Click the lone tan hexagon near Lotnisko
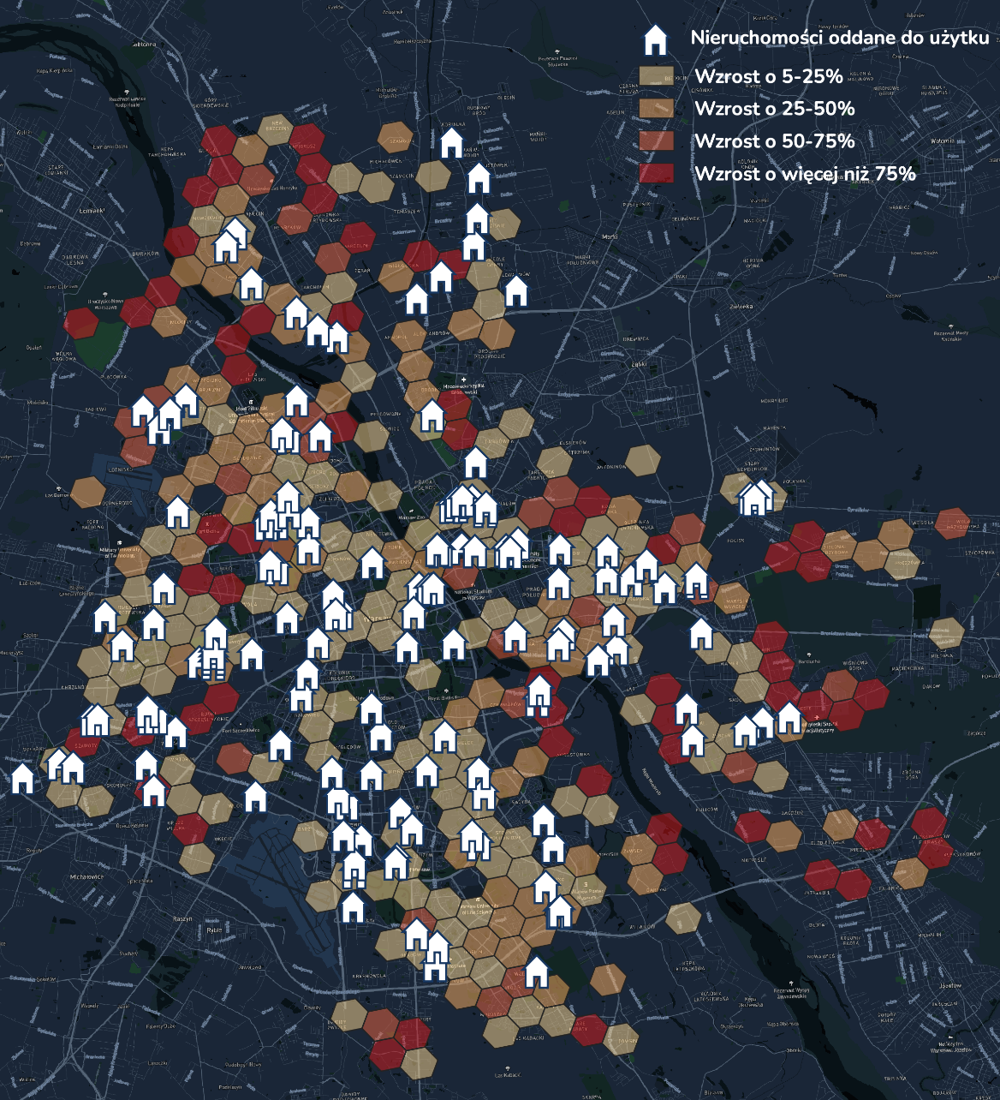Image resolution: width=1000 pixels, height=1100 pixels. [88, 491]
